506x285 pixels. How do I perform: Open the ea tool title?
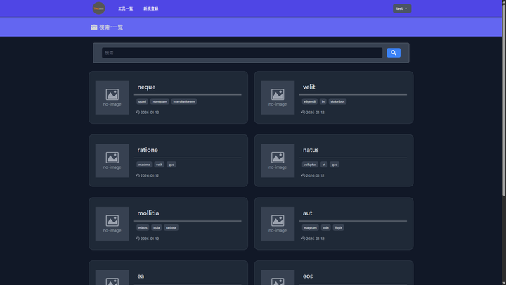coord(141,276)
